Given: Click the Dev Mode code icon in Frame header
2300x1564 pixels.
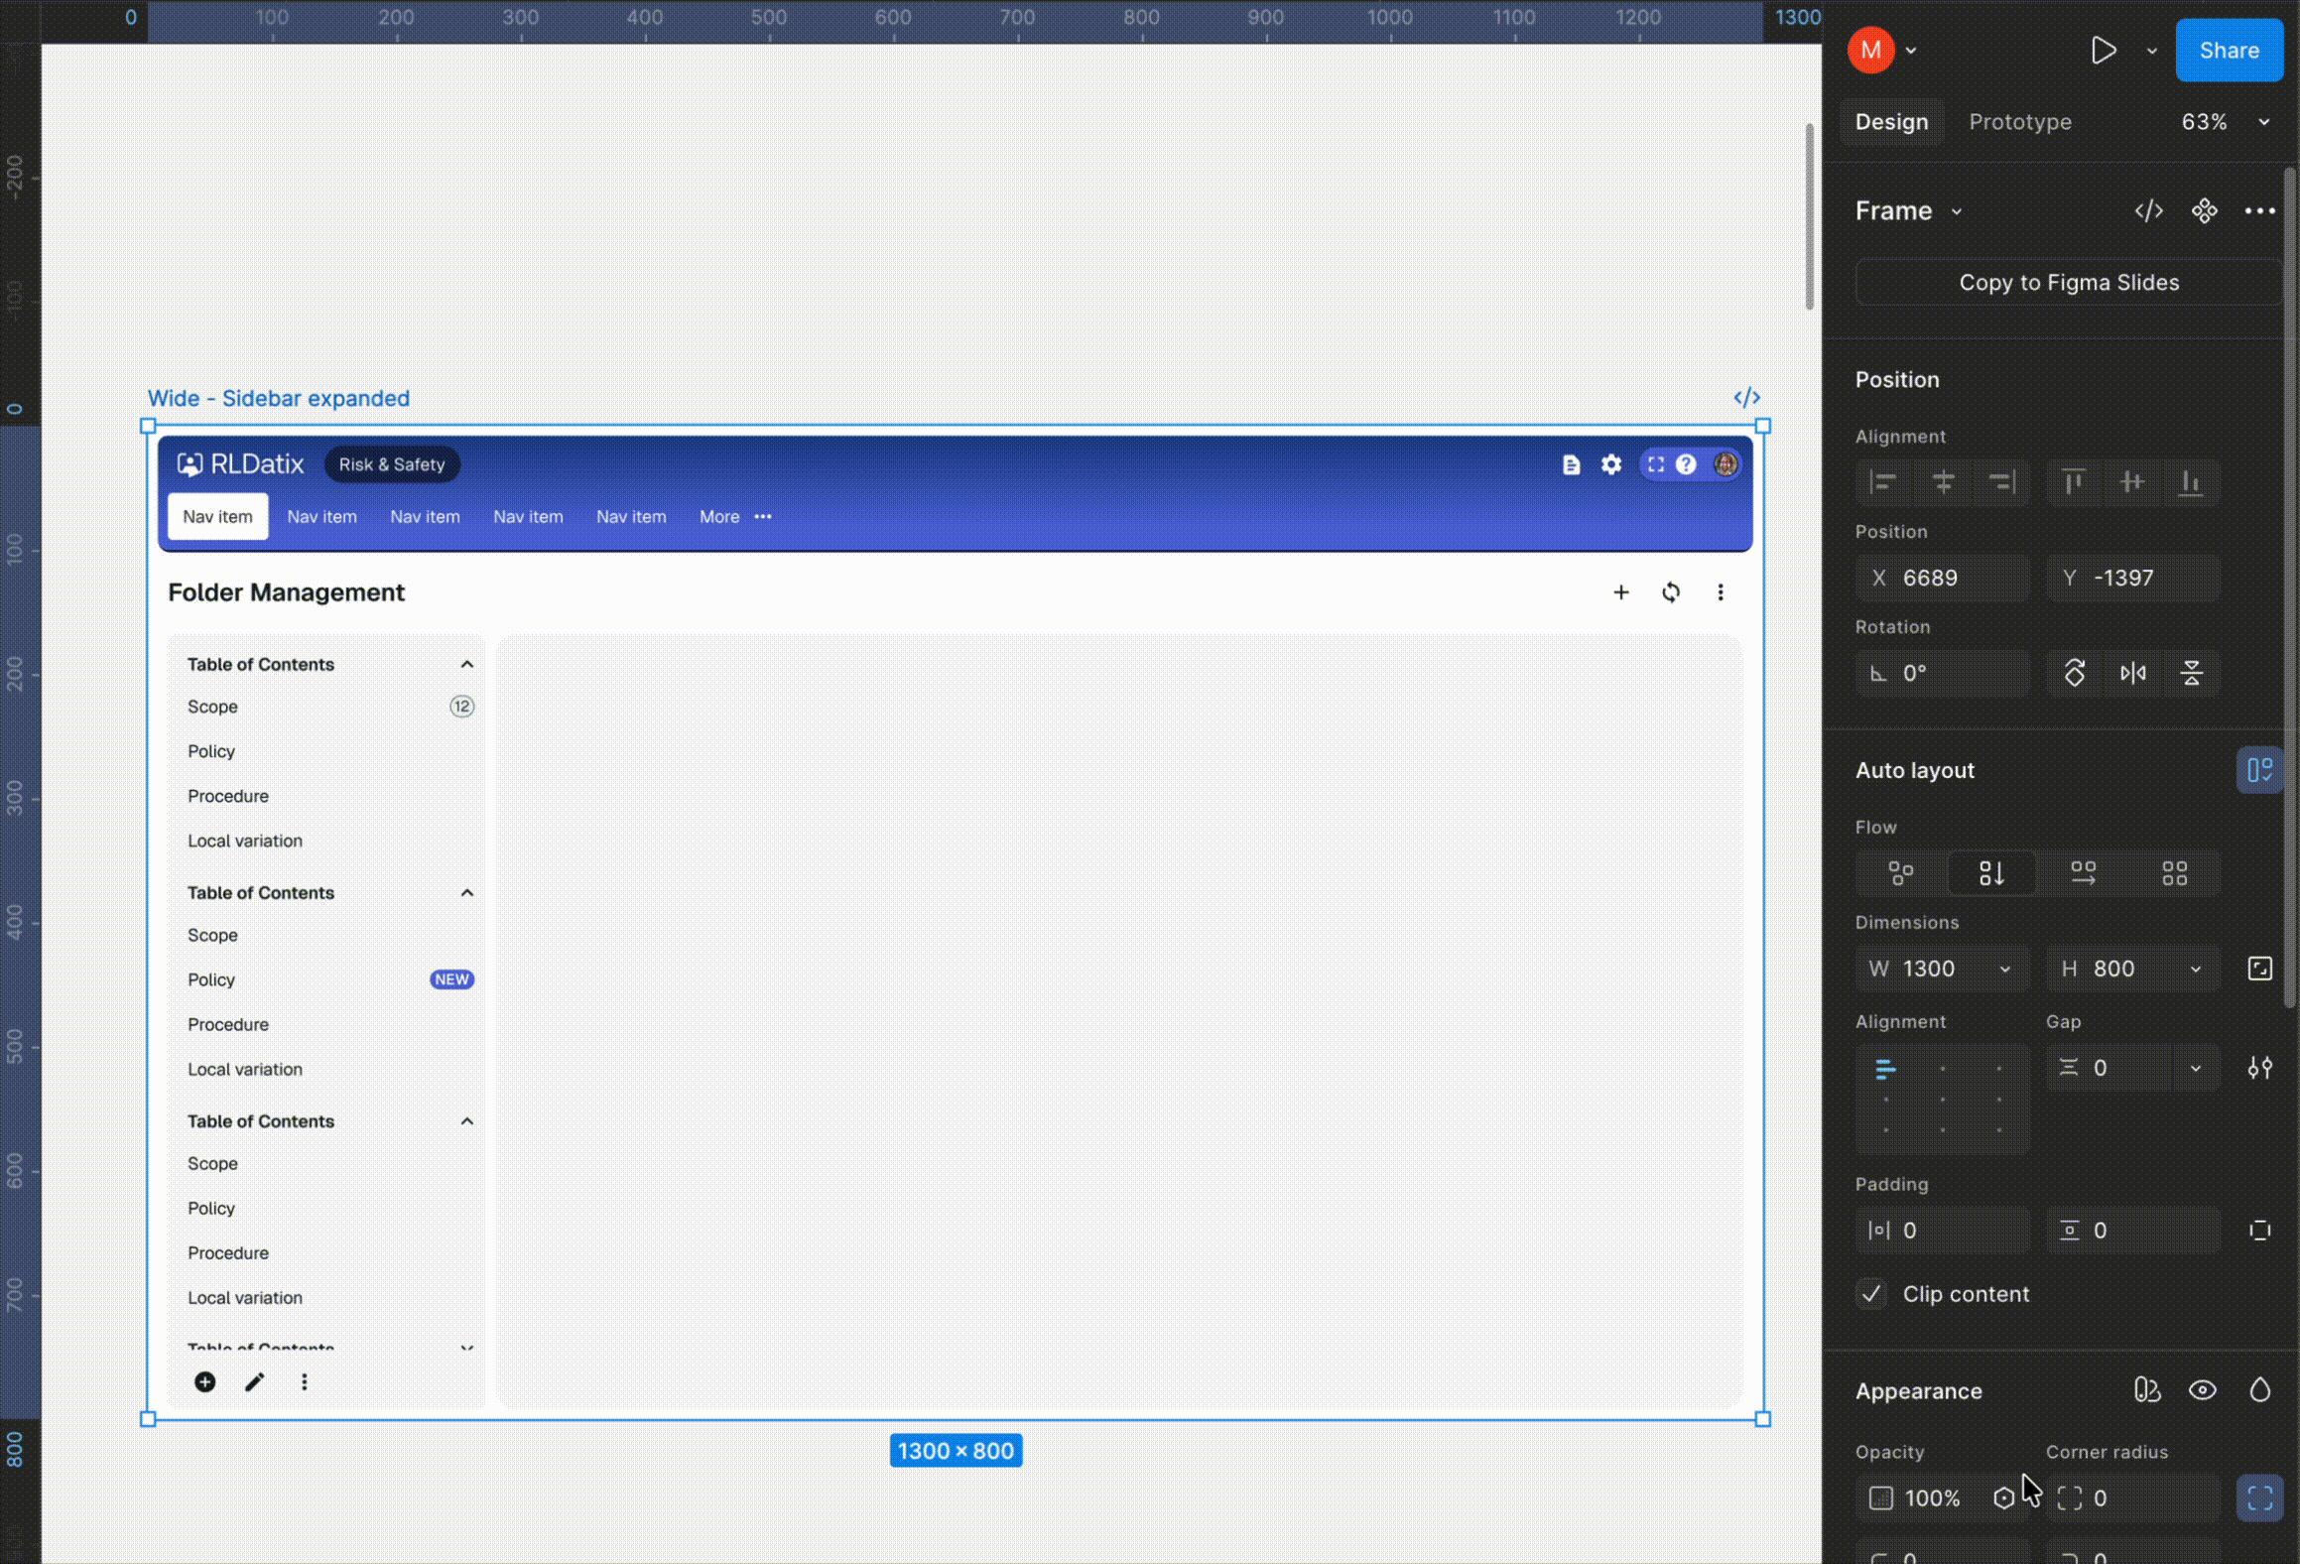Looking at the screenshot, I should [2148, 210].
